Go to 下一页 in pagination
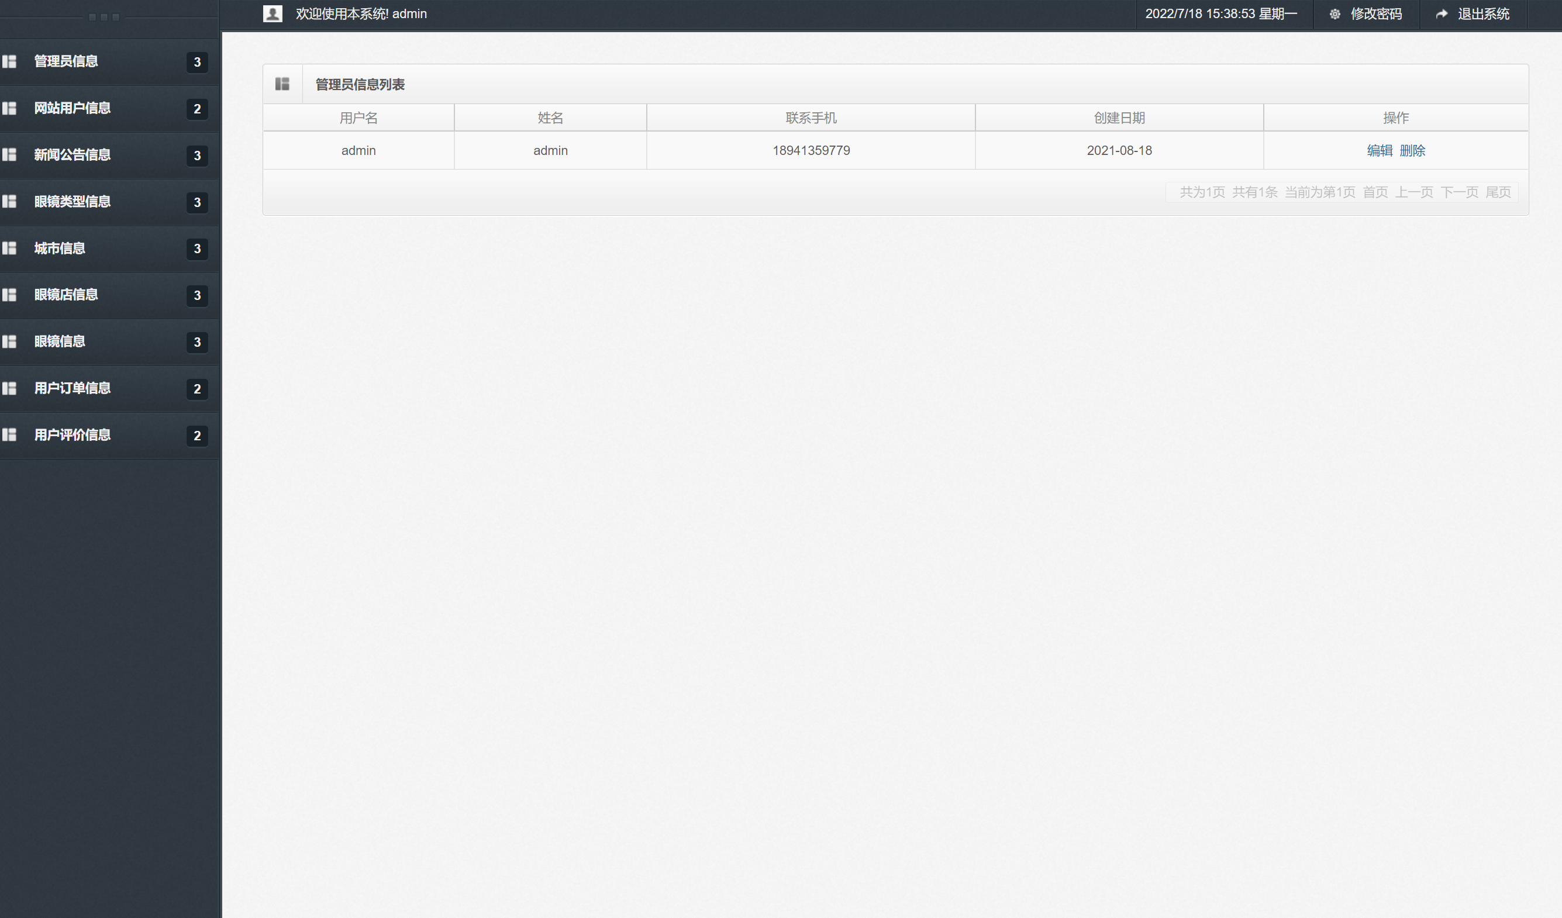This screenshot has height=918, width=1562. pyautogui.click(x=1459, y=192)
